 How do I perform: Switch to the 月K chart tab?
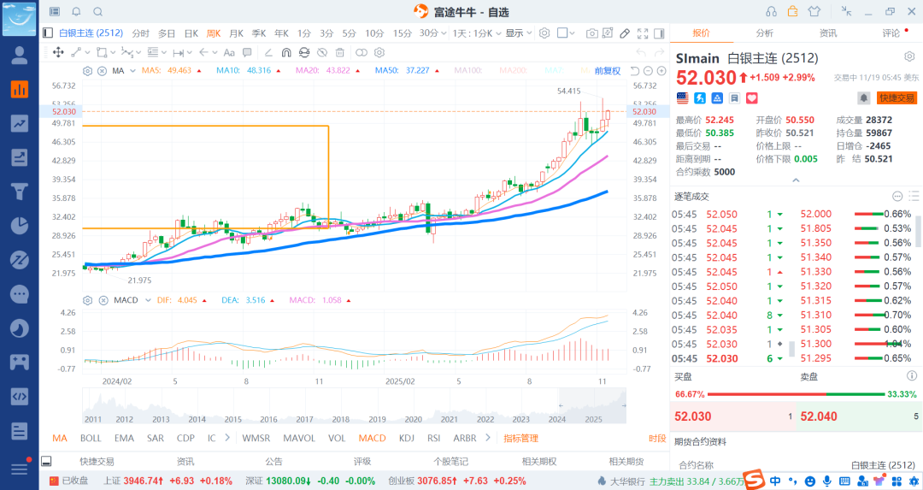236,33
